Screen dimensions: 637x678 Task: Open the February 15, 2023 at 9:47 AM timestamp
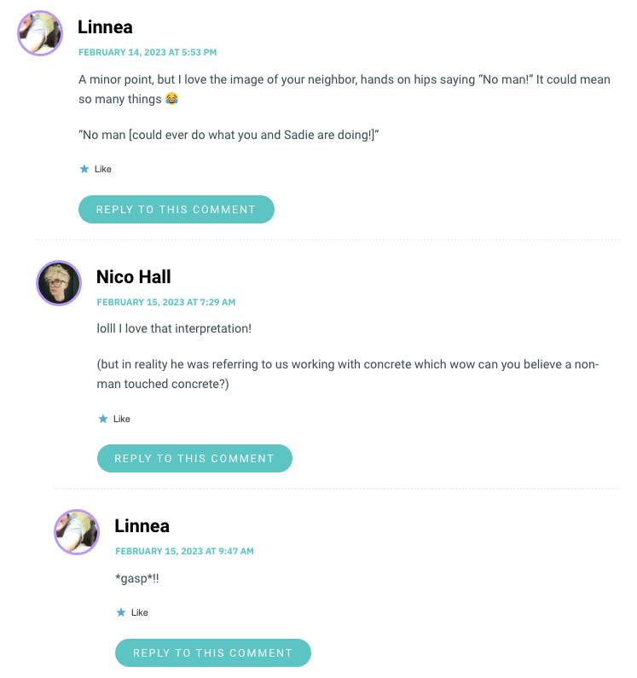pyautogui.click(x=184, y=551)
